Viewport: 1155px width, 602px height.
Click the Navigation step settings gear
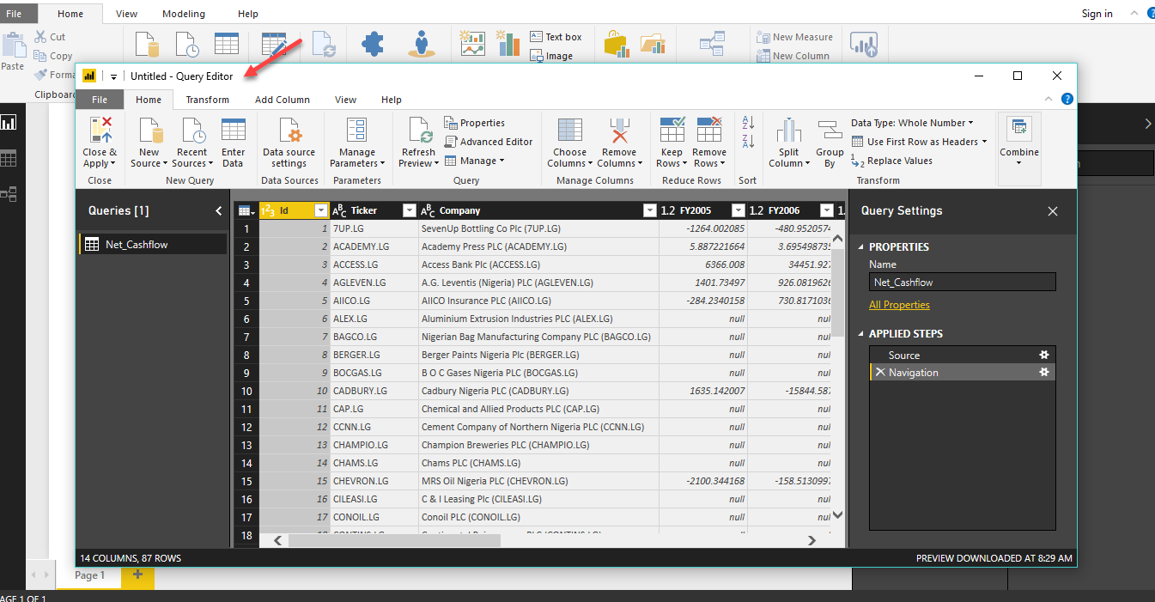[1043, 372]
